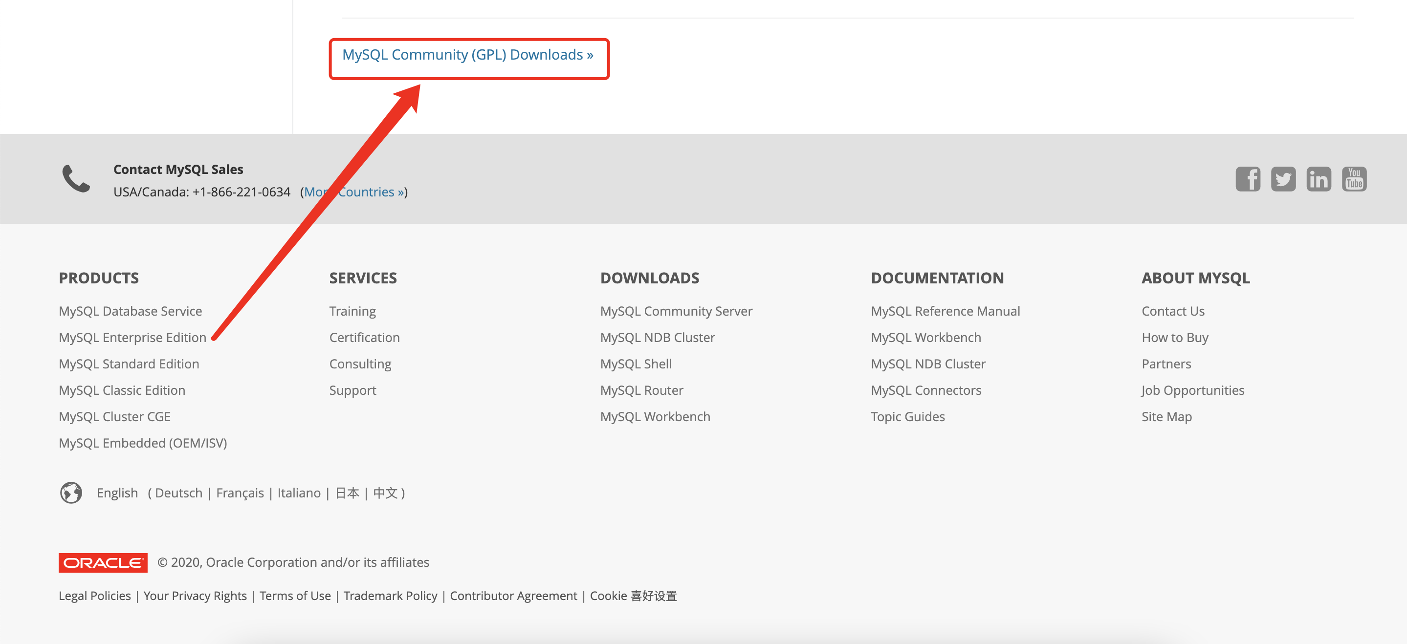This screenshot has width=1407, height=644.
Task: Click the DOCUMENTATION footer heading
Action: pos(937,279)
